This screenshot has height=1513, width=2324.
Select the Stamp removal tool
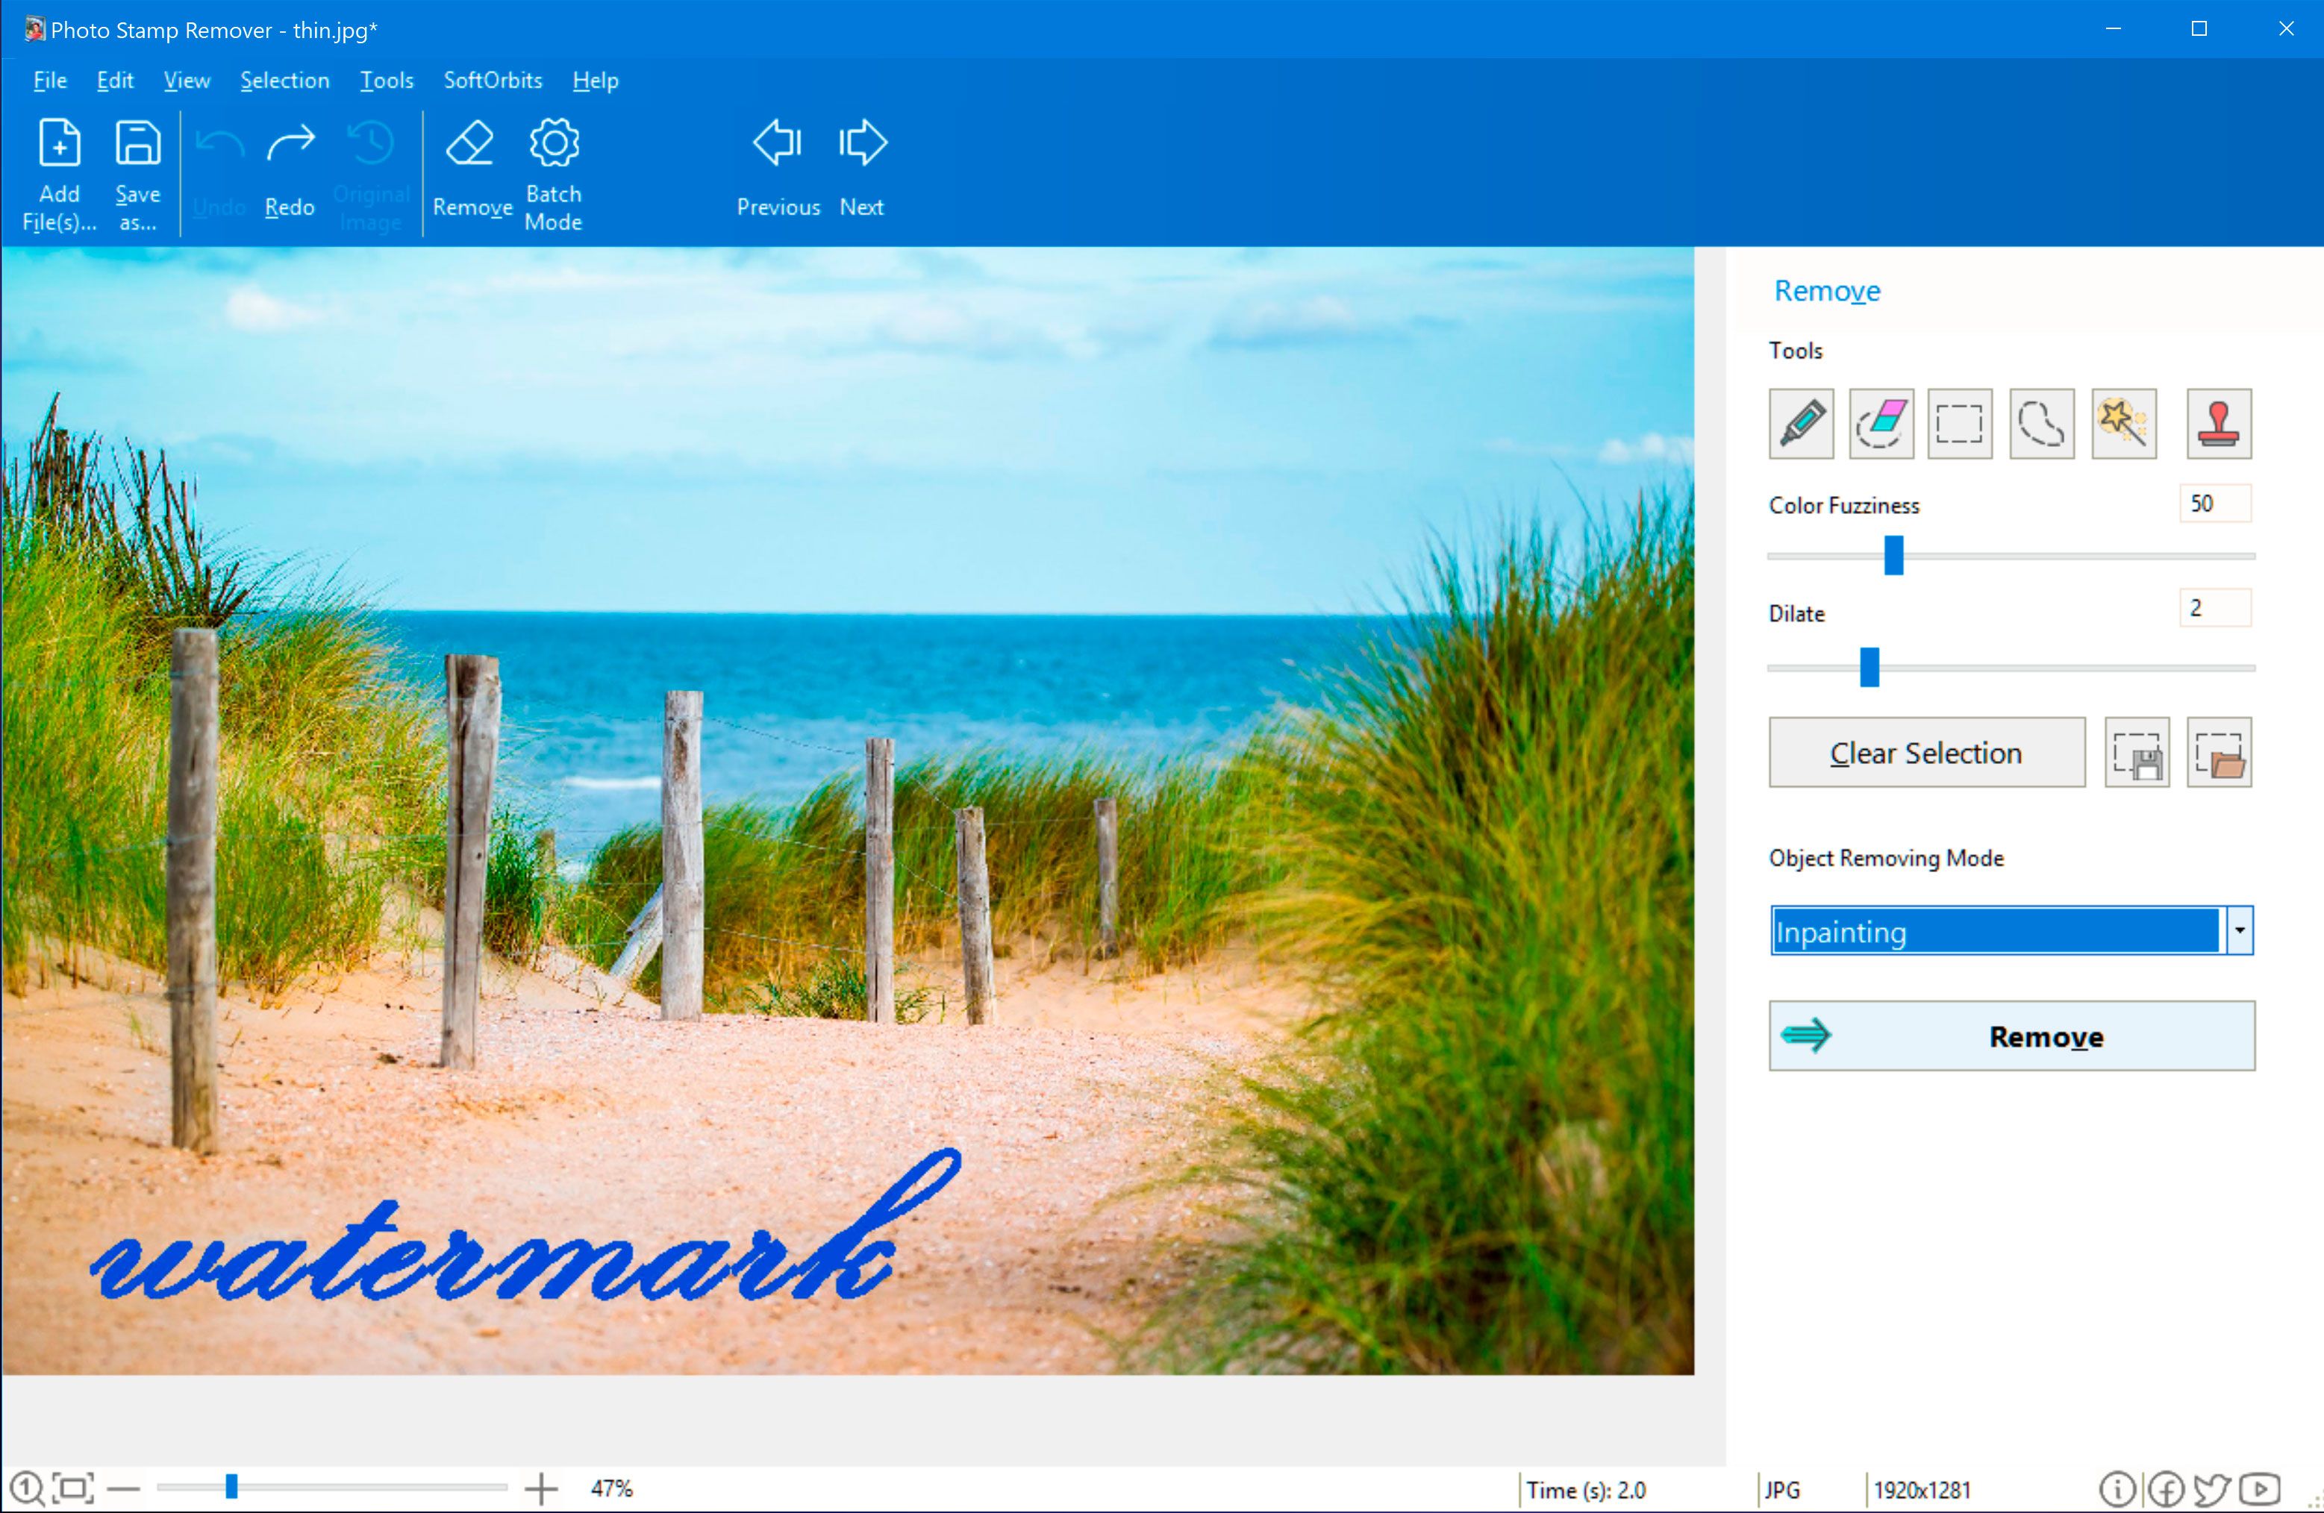[2223, 422]
